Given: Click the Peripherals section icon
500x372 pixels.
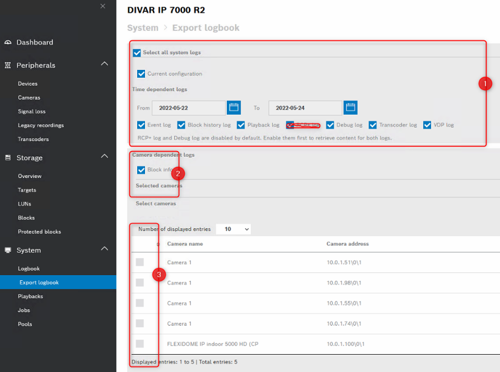Looking at the screenshot, I should click(8, 65).
